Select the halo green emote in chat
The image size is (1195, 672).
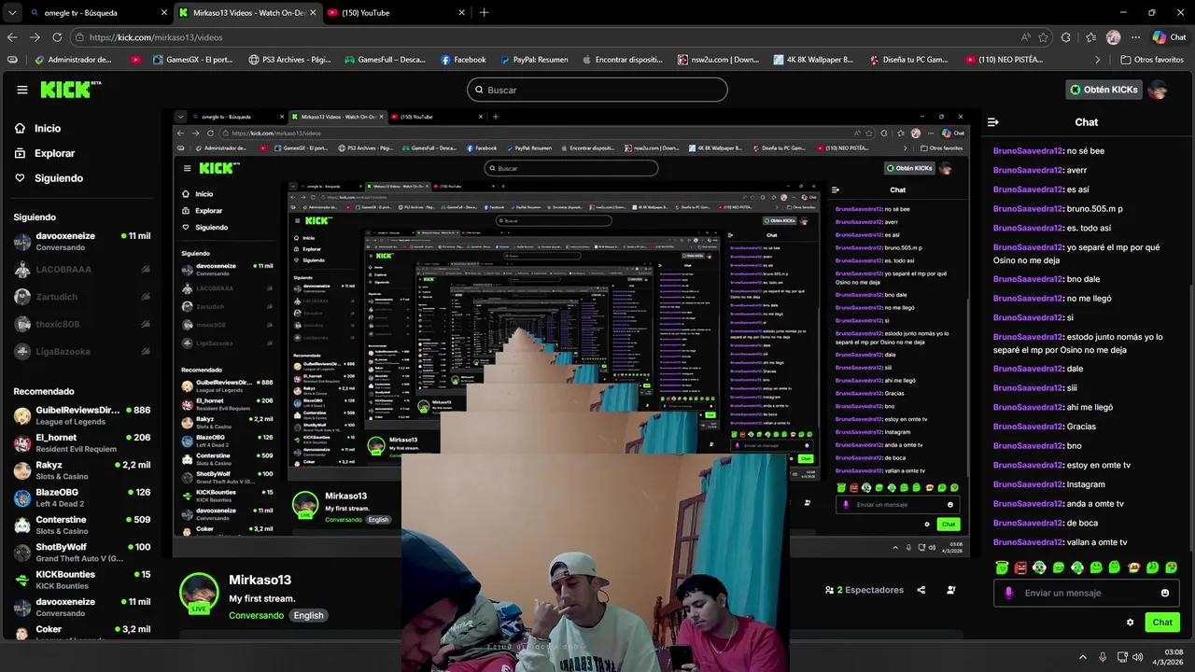[x=1002, y=567]
